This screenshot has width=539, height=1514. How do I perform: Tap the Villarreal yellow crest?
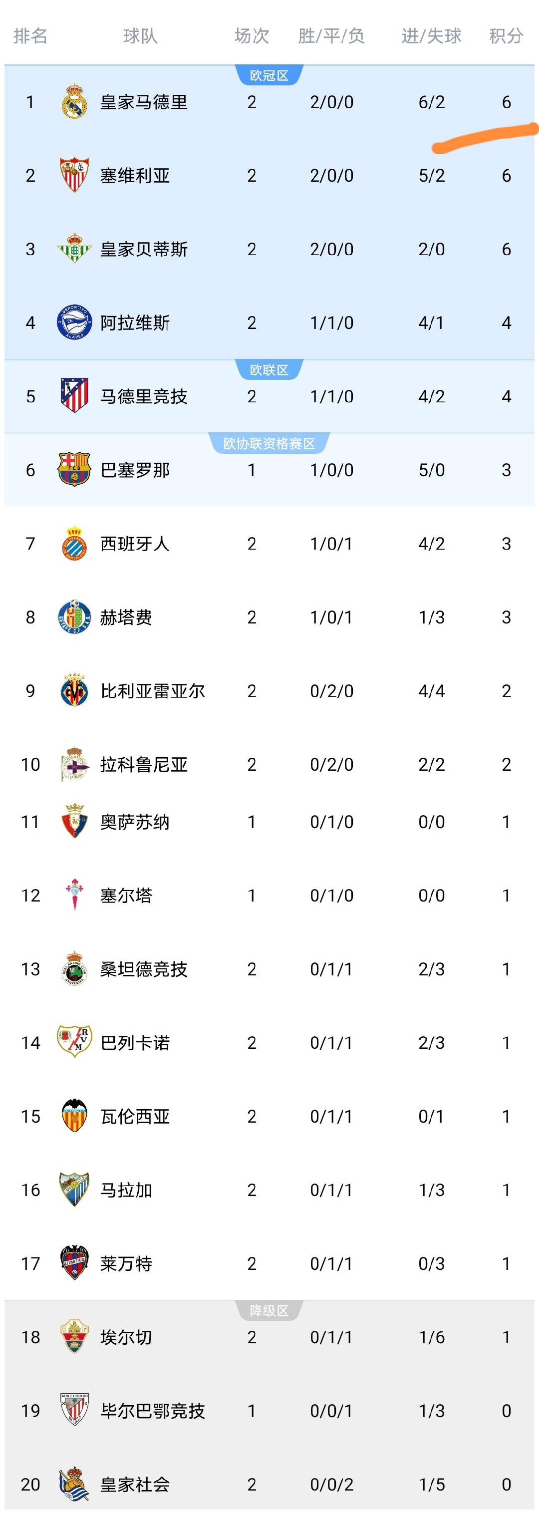74,690
